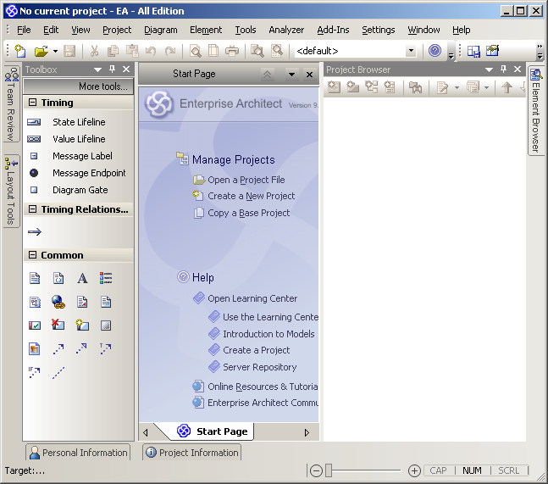Open the Team Review side tab
This screenshot has height=484, width=548.
pyautogui.click(x=11, y=103)
